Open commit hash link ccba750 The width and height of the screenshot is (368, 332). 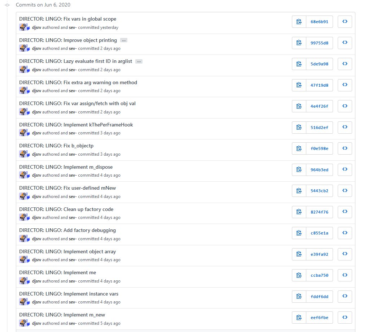coord(319,275)
